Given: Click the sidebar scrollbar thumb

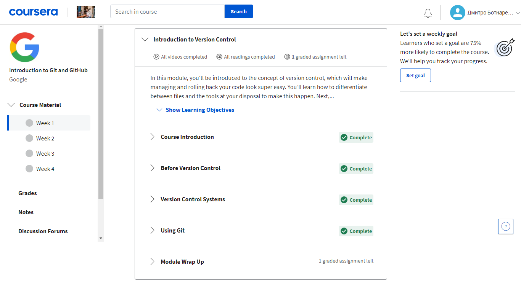Looking at the screenshot, I should (x=101, y=114).
